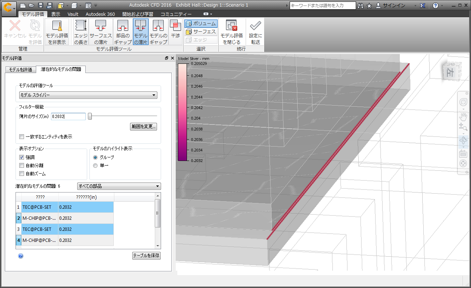Open the モデル スライバー assessment tool dropdown

coord(88,96)
